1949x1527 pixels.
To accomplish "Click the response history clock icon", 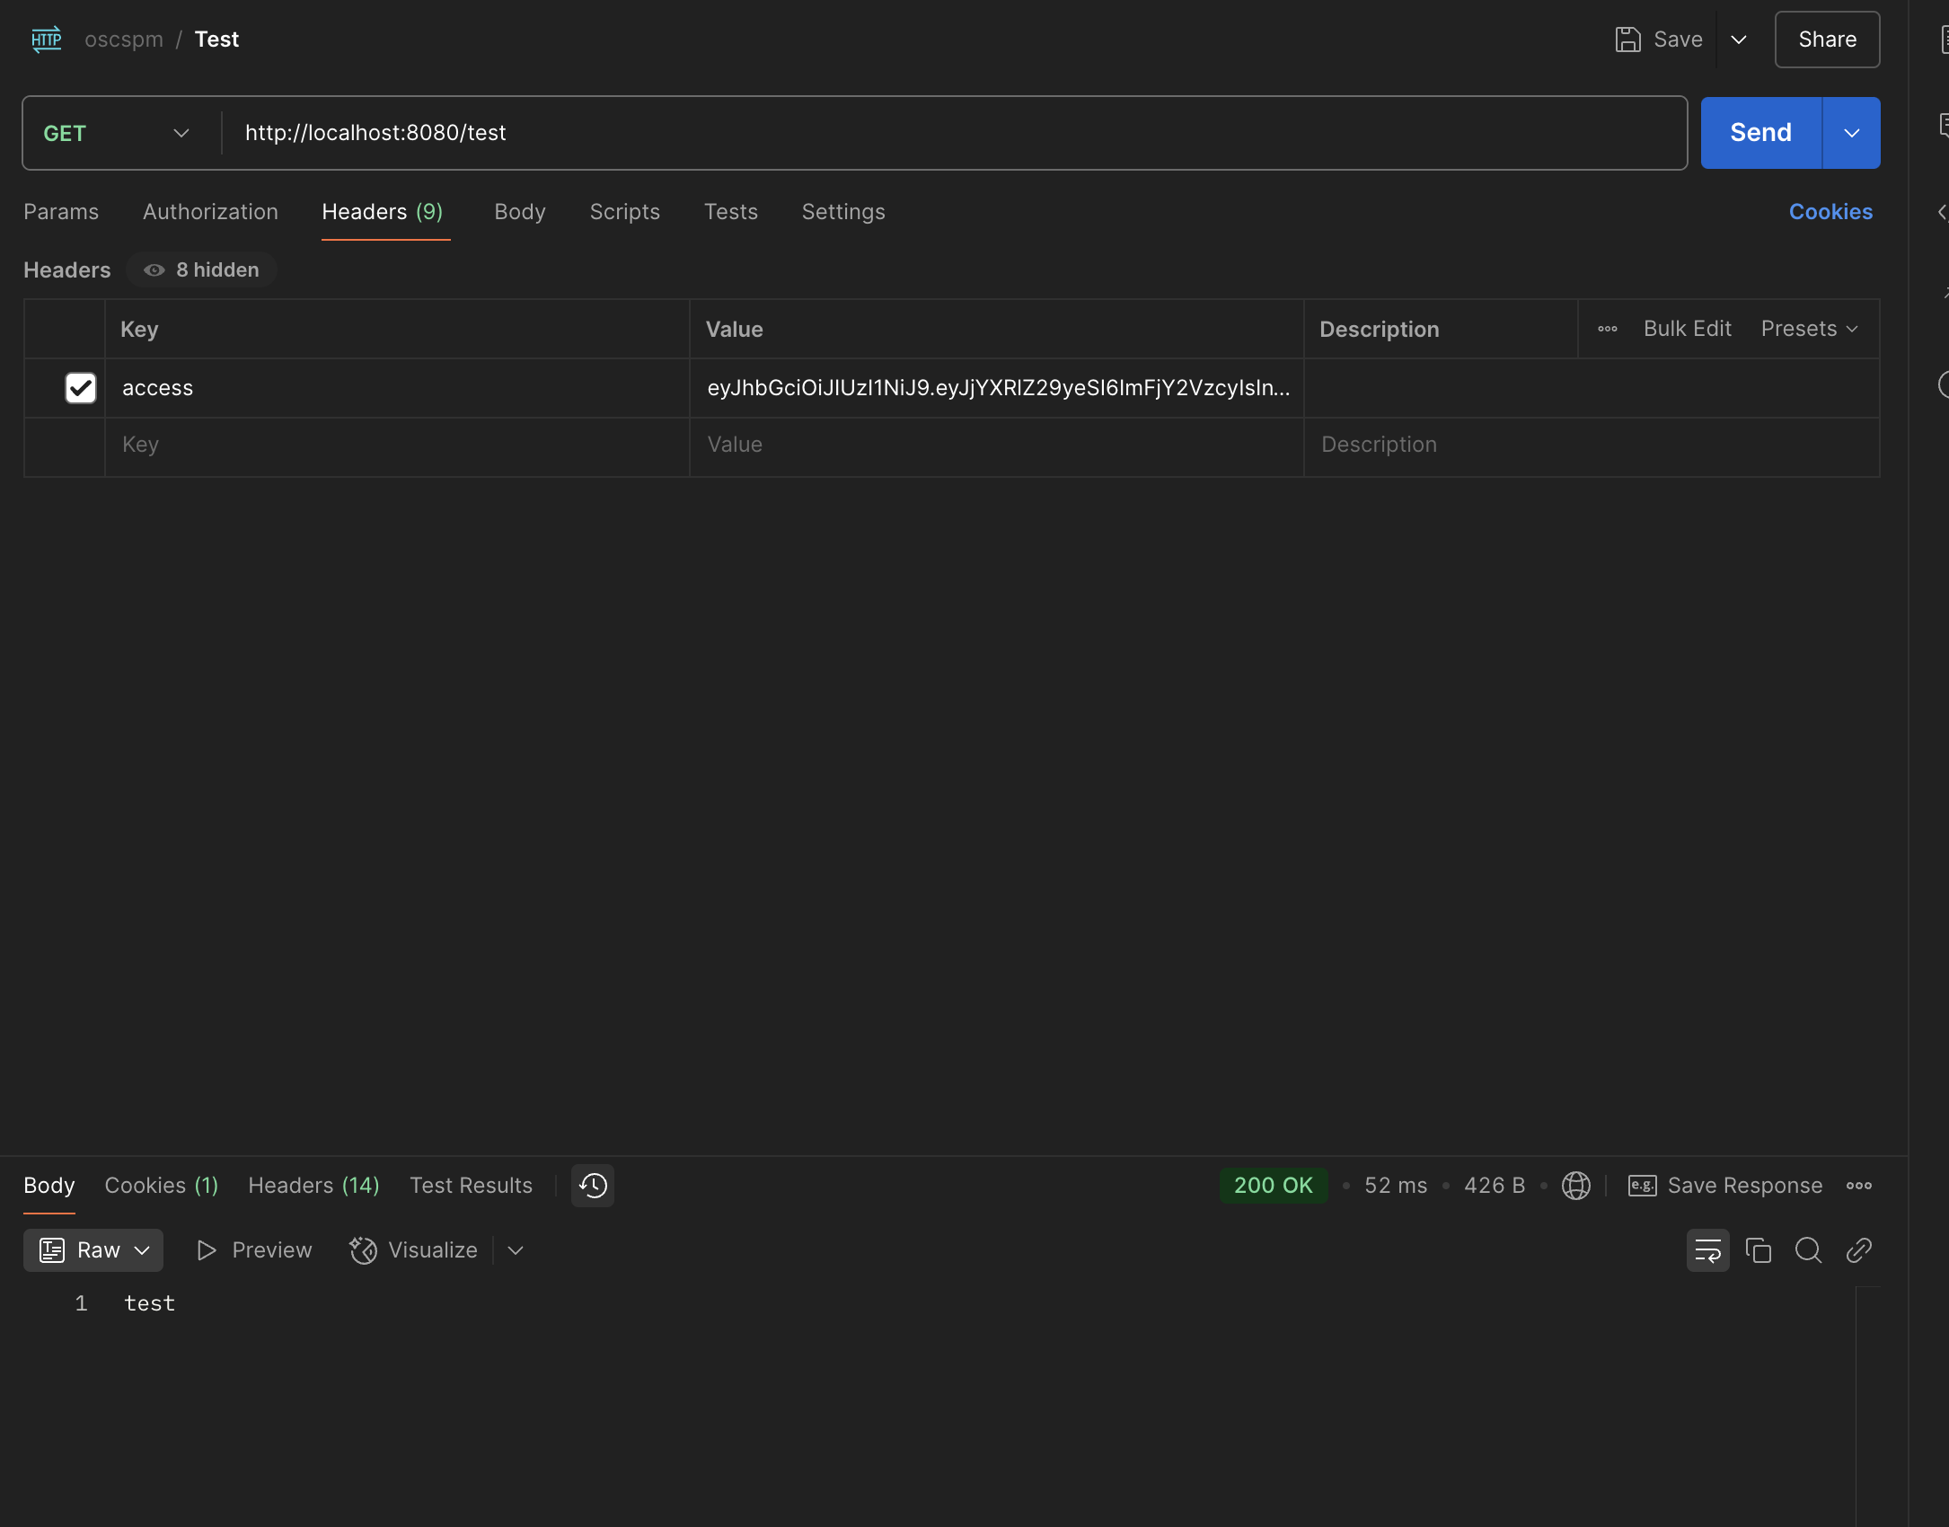I will pyautogui.click(x=593, y=1186).
